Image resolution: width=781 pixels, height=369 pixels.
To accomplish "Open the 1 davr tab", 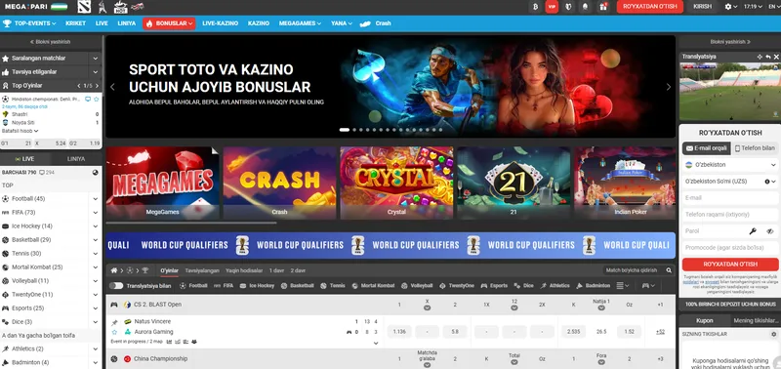I will pyautogui.click(x=276, y=270).
